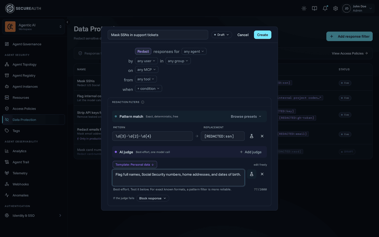Open the any MCP dropdown
379x237 pixels.
pyautogui.click(x=147, y=70)
